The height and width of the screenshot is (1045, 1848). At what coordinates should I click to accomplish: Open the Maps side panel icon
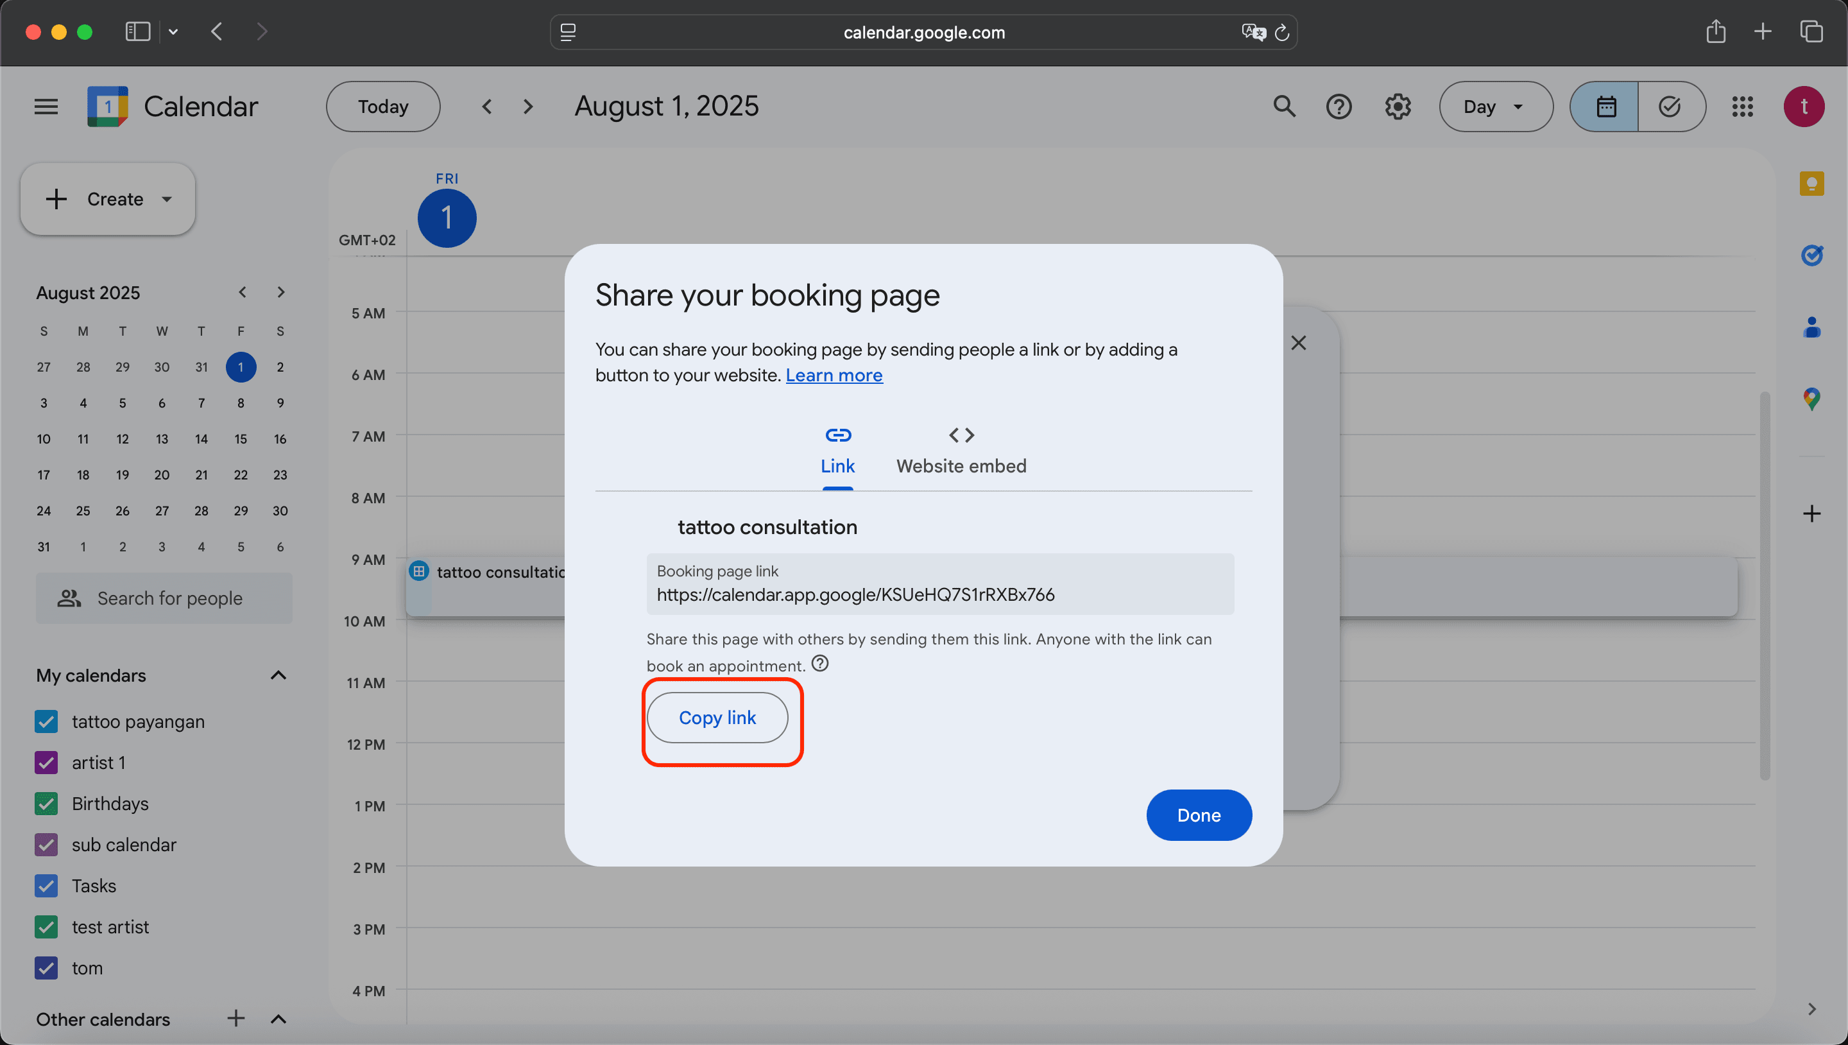(x=1811, y=399)
